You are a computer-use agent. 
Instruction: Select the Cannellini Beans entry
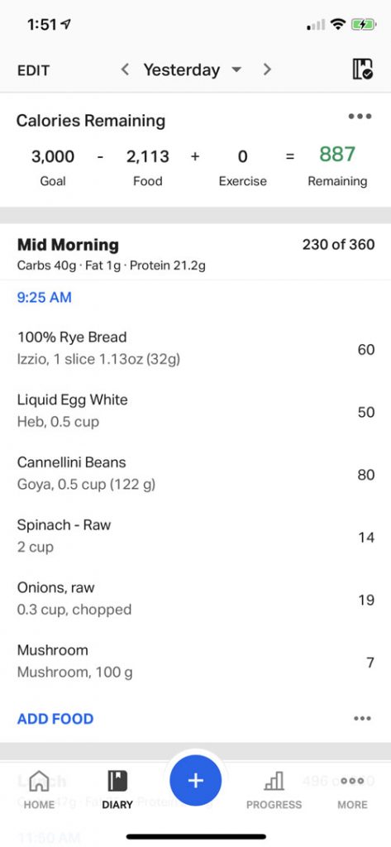[x=195, y=474]
